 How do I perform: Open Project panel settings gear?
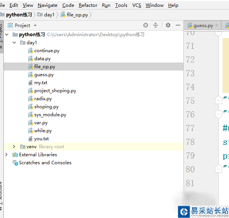tap(168, 25)
